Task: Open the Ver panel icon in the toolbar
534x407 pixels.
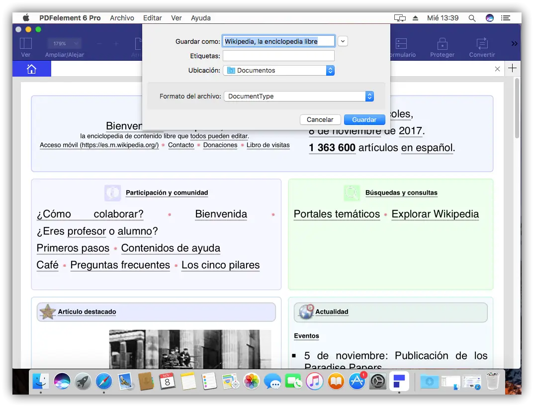Action: tap(26, 44)
